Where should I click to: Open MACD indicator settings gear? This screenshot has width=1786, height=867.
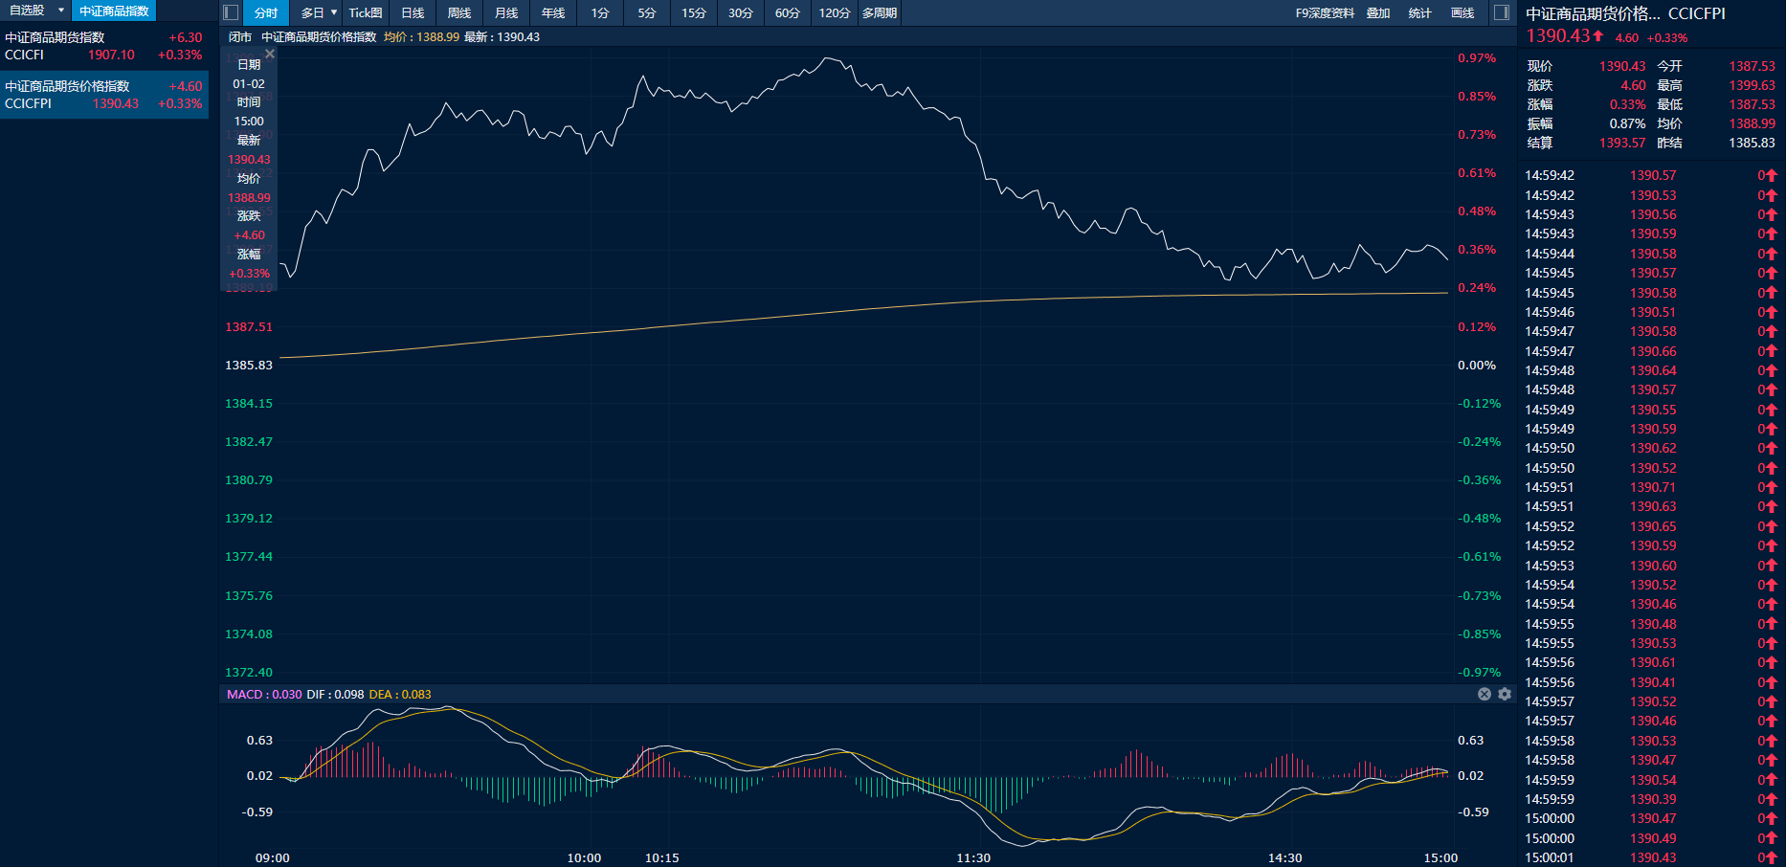point(1505,694)
